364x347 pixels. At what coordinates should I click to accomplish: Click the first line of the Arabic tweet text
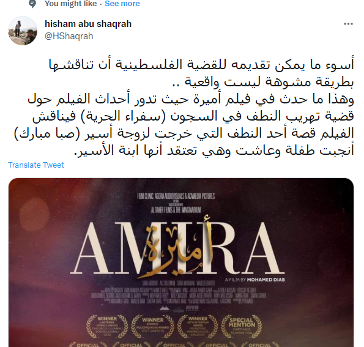201,64
